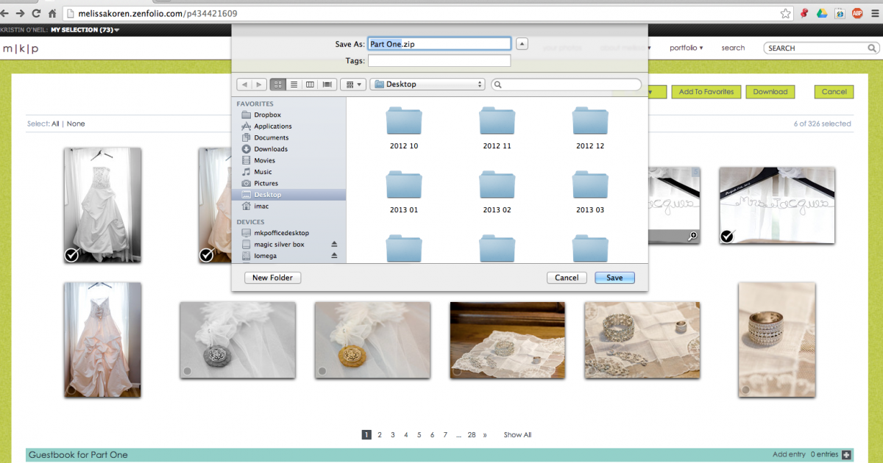Open the 2012 10 folder
Screen dimensions: 883x463
404,128
